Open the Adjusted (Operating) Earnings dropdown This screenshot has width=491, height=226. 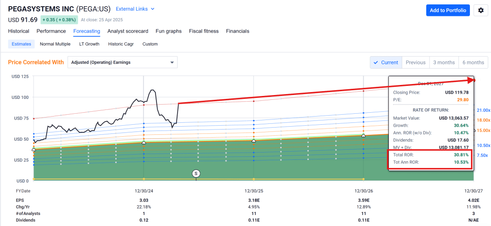click(122, 62)
